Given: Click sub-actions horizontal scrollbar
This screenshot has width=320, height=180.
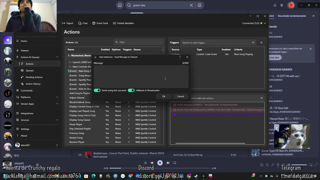Looking at the screenshot, I should click(210, 143).
